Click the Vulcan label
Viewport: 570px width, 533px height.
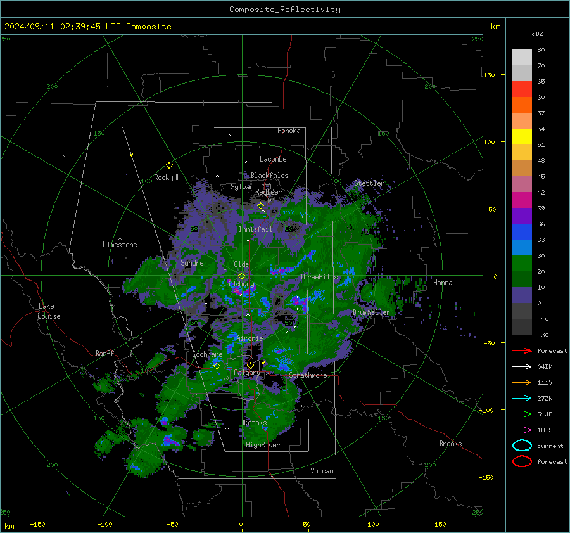click(322, 471)
